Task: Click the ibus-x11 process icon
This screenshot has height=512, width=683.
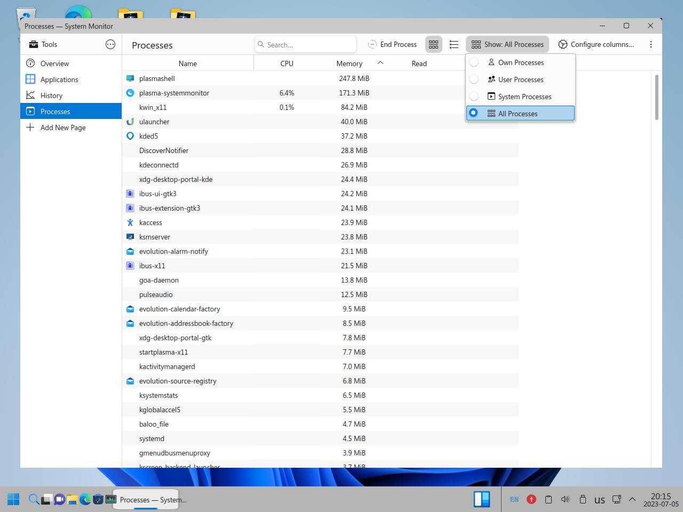Action: pyautogui.click(x=130, y=266)
